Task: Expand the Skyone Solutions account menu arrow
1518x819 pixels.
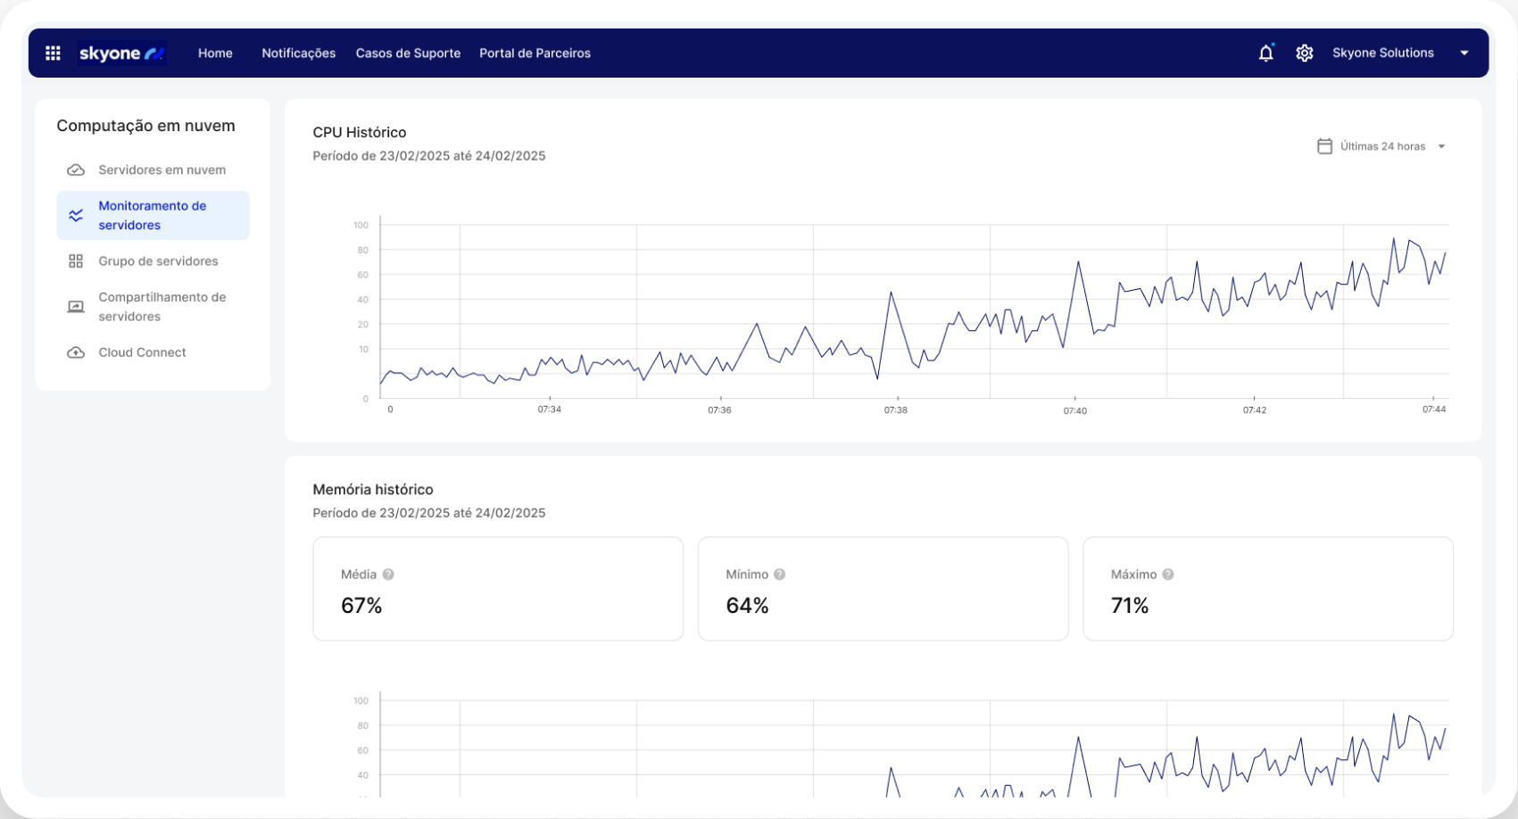Action: 1464,54
